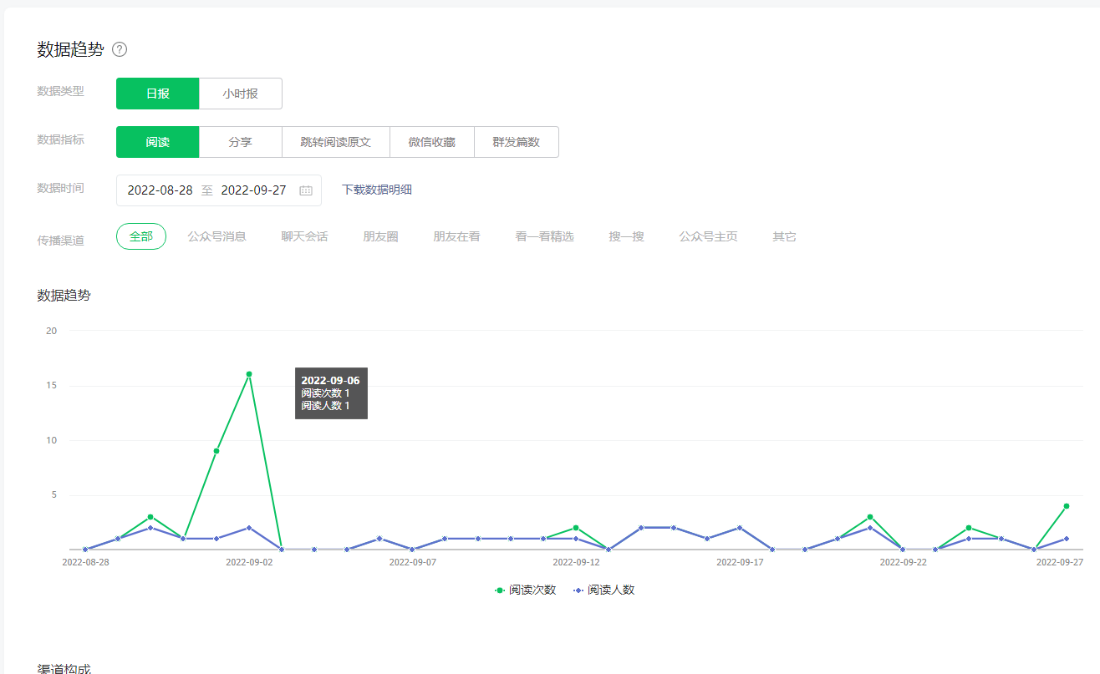Switch to 群发篇数 metric tab
This screenshot has width=1100, height=674.
517,142
